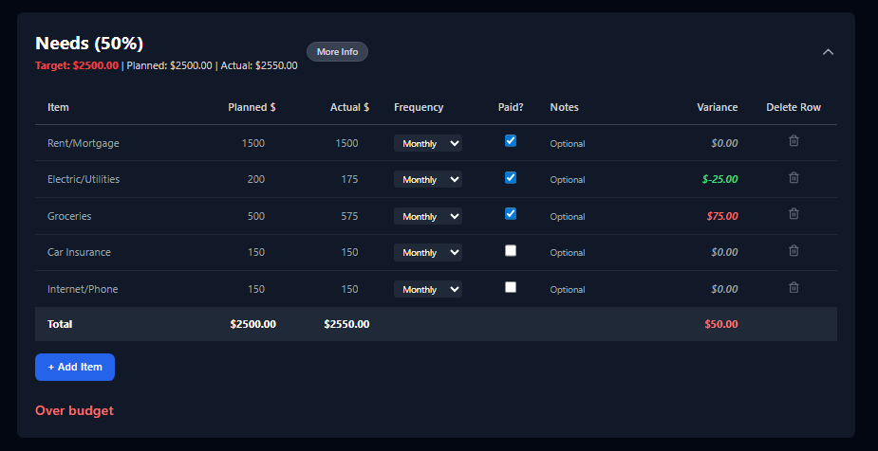Click the Notes field for Car Insurance
This screenshot has width=878, height=451.
(x=594, y=253)
